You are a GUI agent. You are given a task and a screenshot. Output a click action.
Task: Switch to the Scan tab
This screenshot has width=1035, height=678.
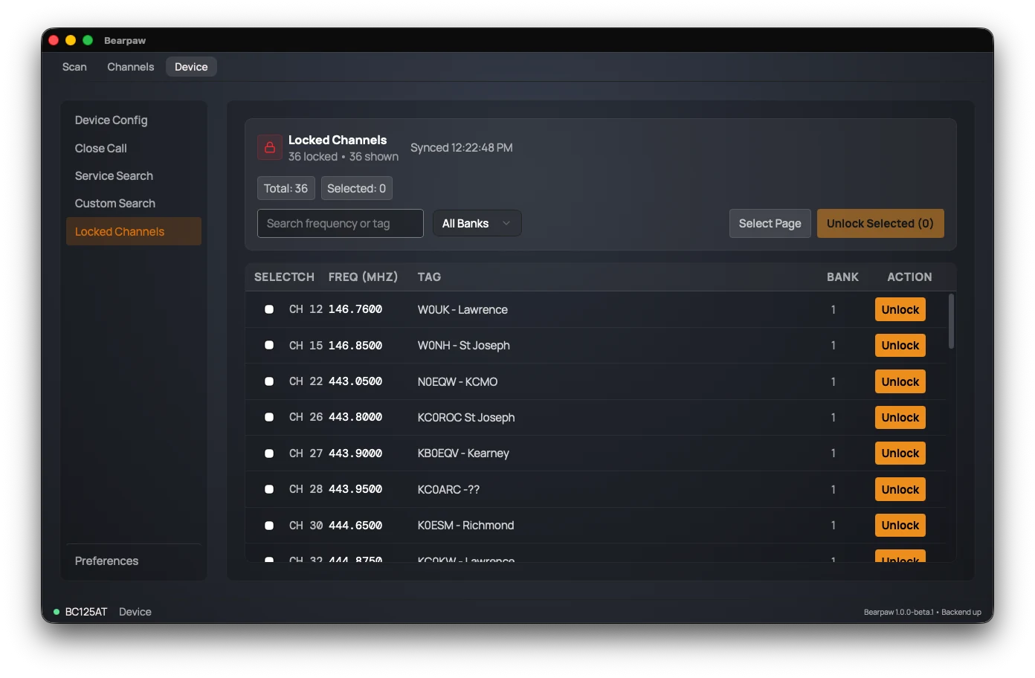tap(74, 67)
